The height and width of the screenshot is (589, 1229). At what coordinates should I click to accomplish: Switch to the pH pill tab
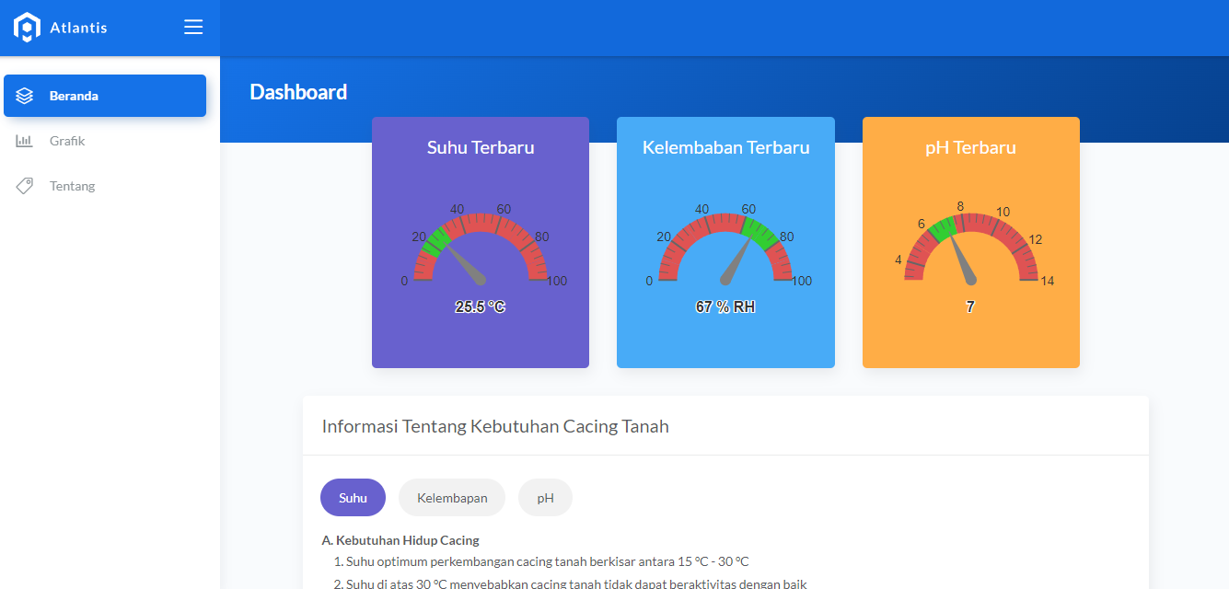(545, 498)
